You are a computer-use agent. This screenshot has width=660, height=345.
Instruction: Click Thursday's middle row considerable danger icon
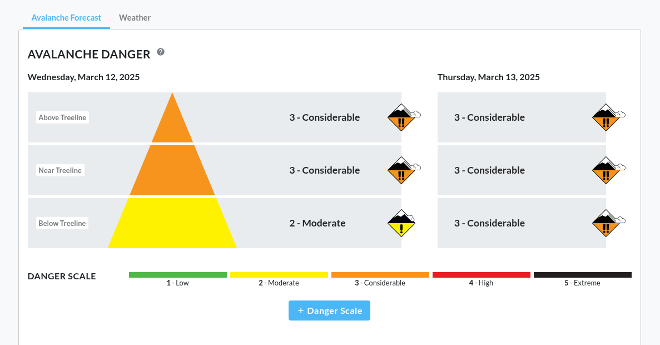pyautogui.click(x=607, y=170)
